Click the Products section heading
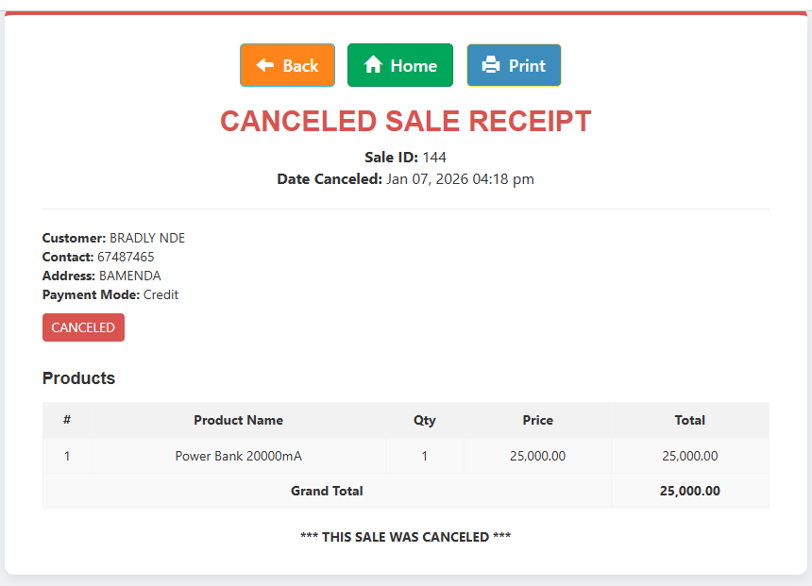 point(78,377)
